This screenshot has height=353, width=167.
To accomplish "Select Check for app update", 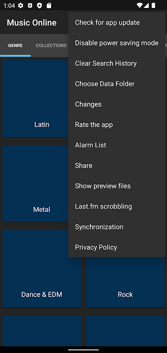I will pos(117,23).
